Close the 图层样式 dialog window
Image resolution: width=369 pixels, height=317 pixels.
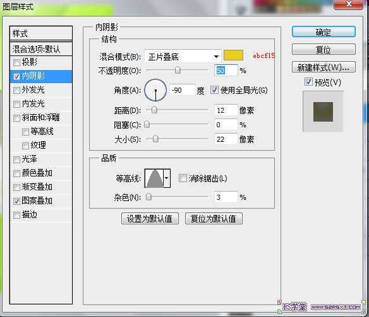point(349,4)
